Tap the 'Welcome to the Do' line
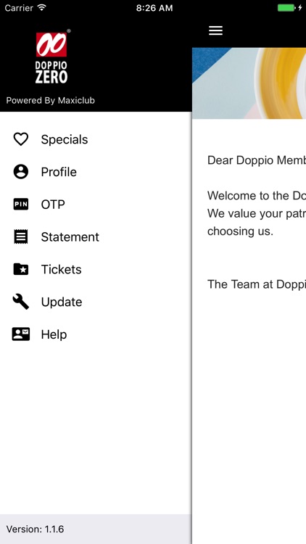Viewport: 306px width, 544px height. click(x=257, y=196)
